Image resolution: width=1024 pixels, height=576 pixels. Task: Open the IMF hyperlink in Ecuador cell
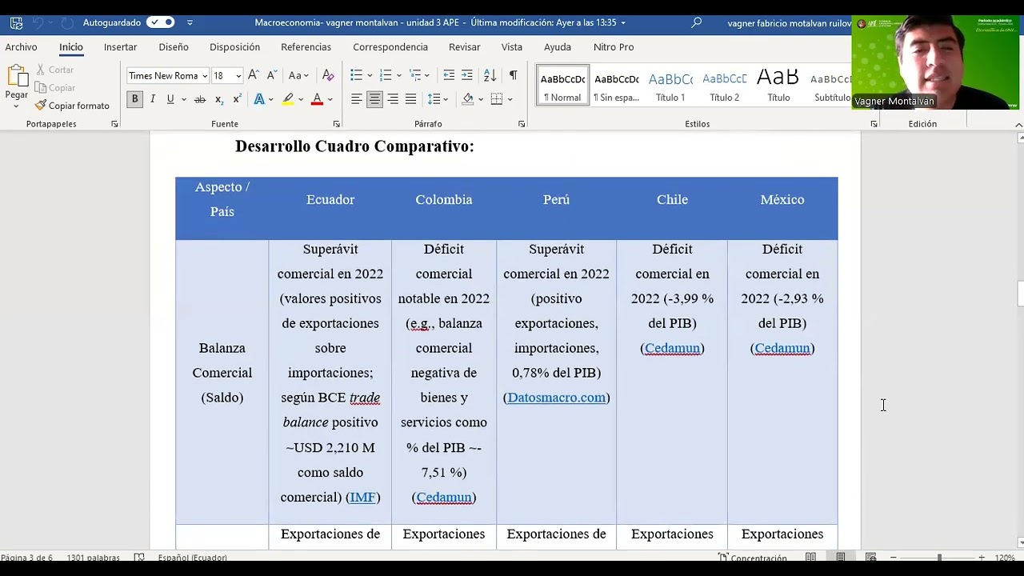362,497
